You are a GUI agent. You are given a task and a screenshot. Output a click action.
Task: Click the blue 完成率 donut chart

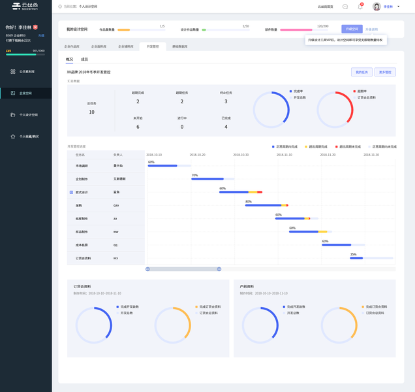point(271,110)
